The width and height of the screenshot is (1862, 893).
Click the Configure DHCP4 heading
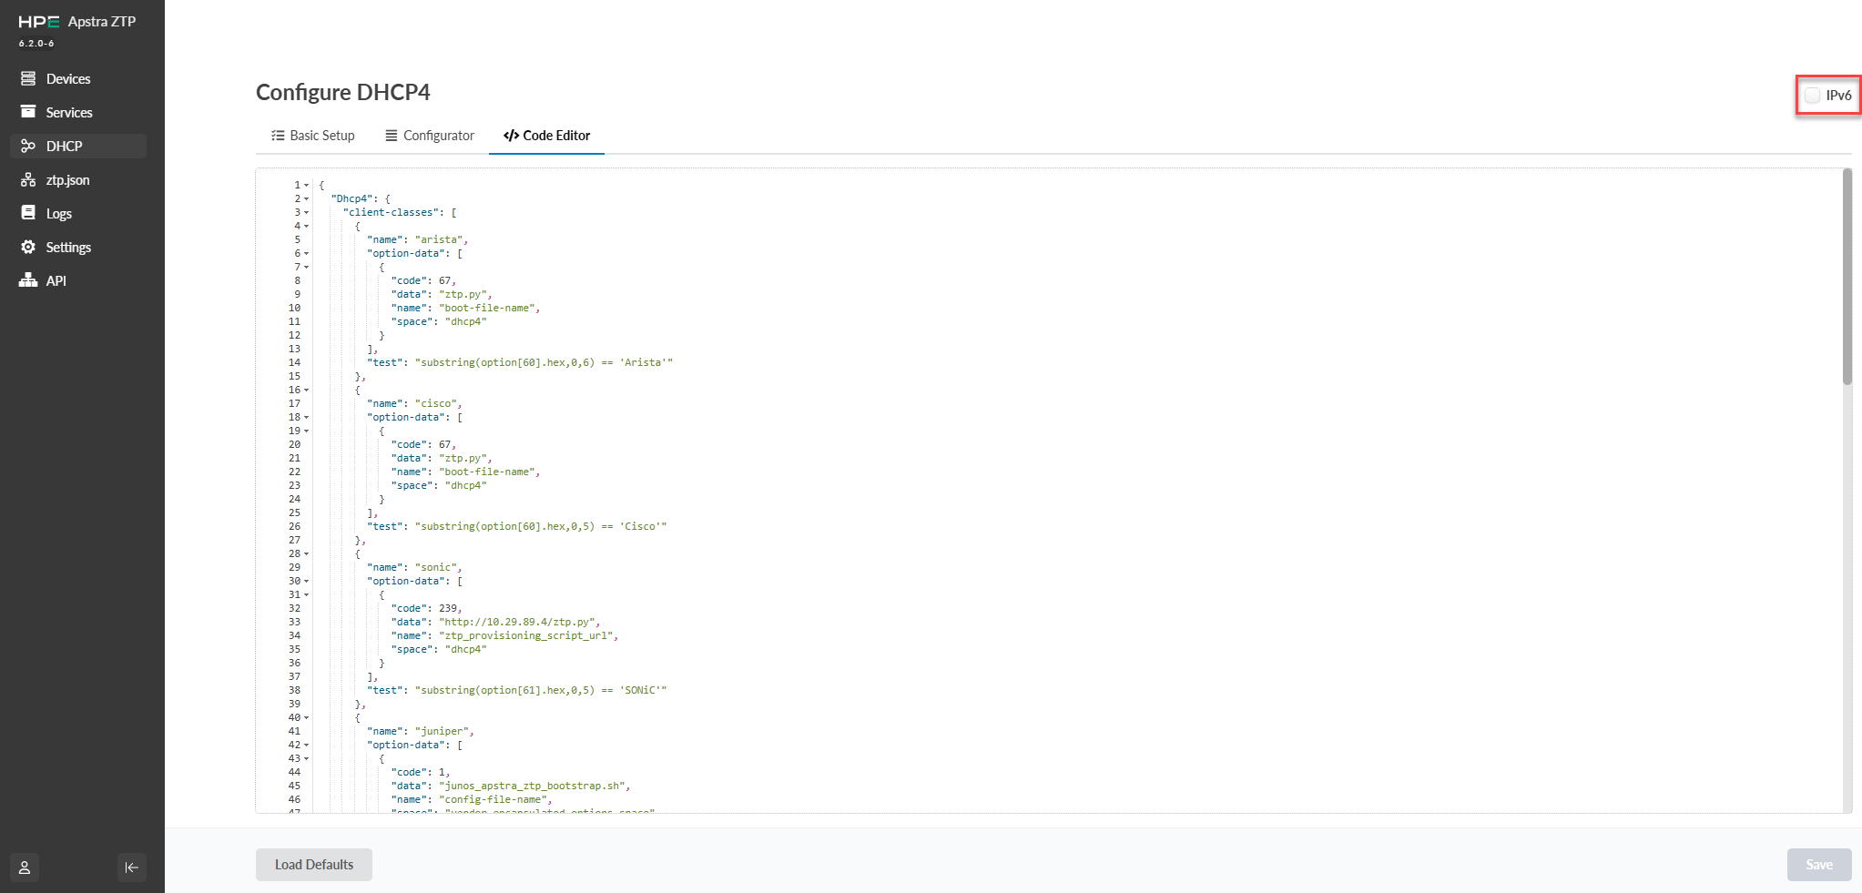[x=343, y=92]
